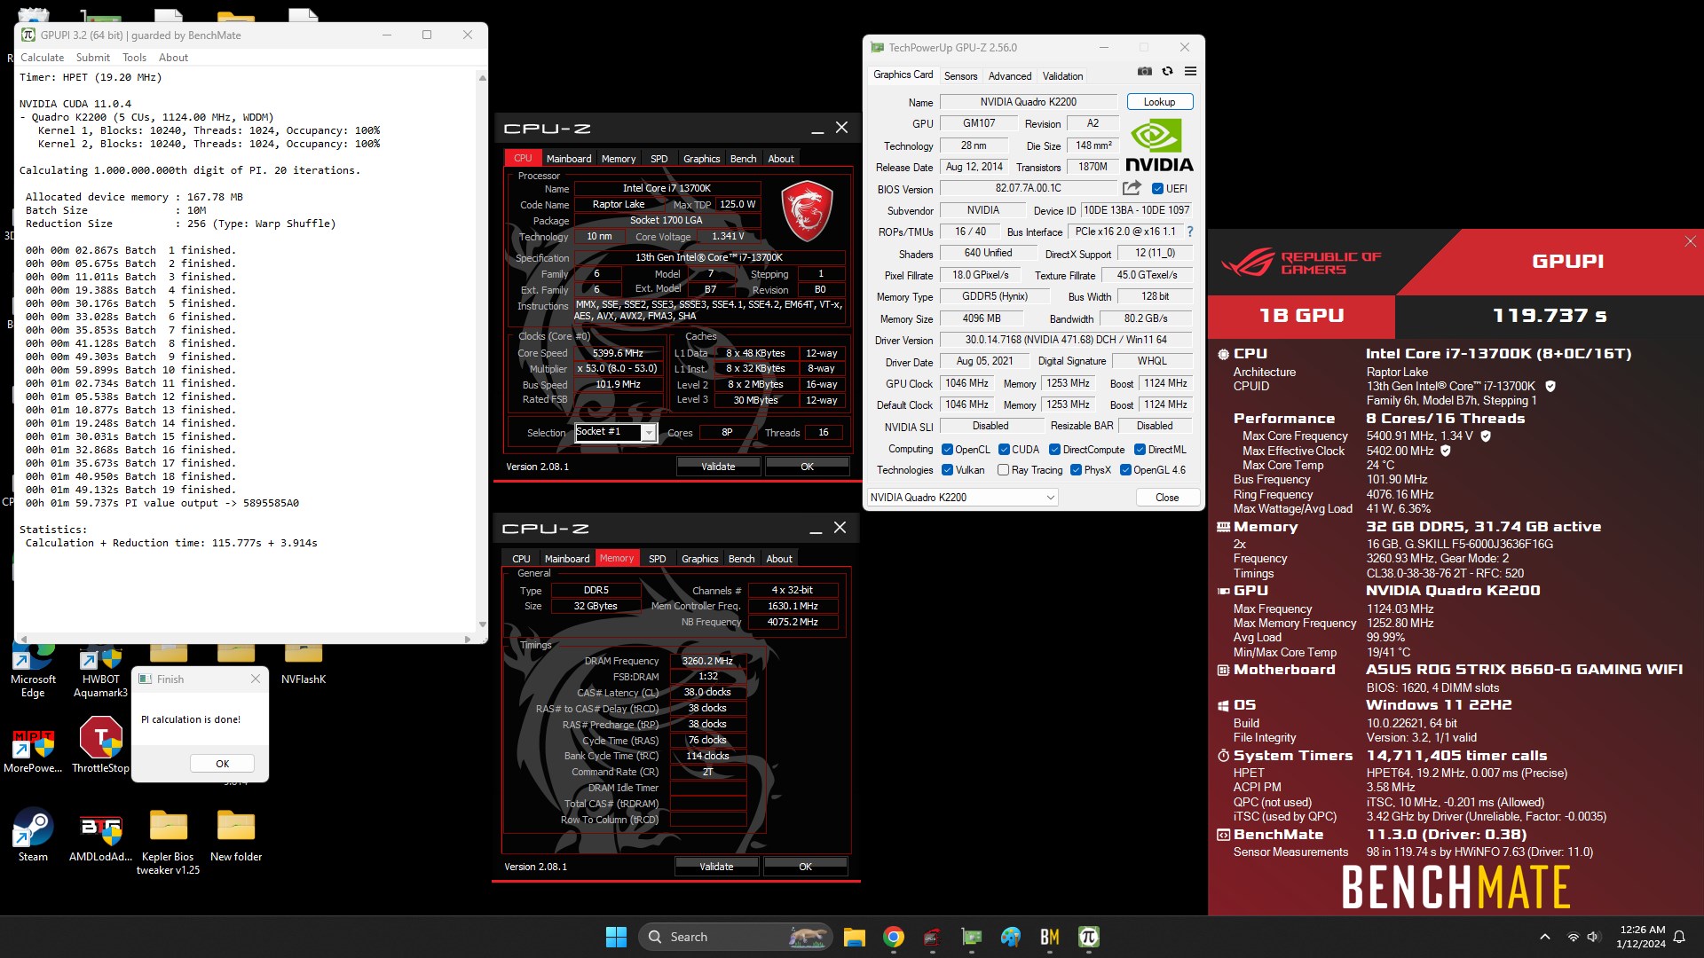This screenshot has width=1704, height=958.
Task: Take a GPU-Z screenshot with the camera icon
Action: [x=1145, y=71]
